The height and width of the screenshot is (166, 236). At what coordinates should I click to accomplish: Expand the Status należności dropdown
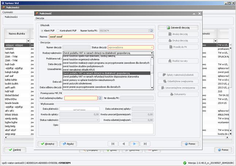coord(98,120)
